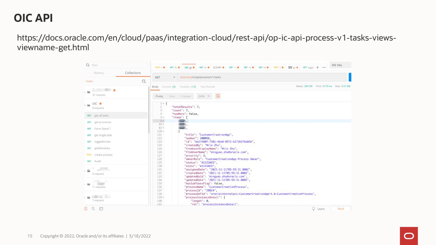Click the Build button in bottom bar

pyautogui.click(x=341, y=209)
